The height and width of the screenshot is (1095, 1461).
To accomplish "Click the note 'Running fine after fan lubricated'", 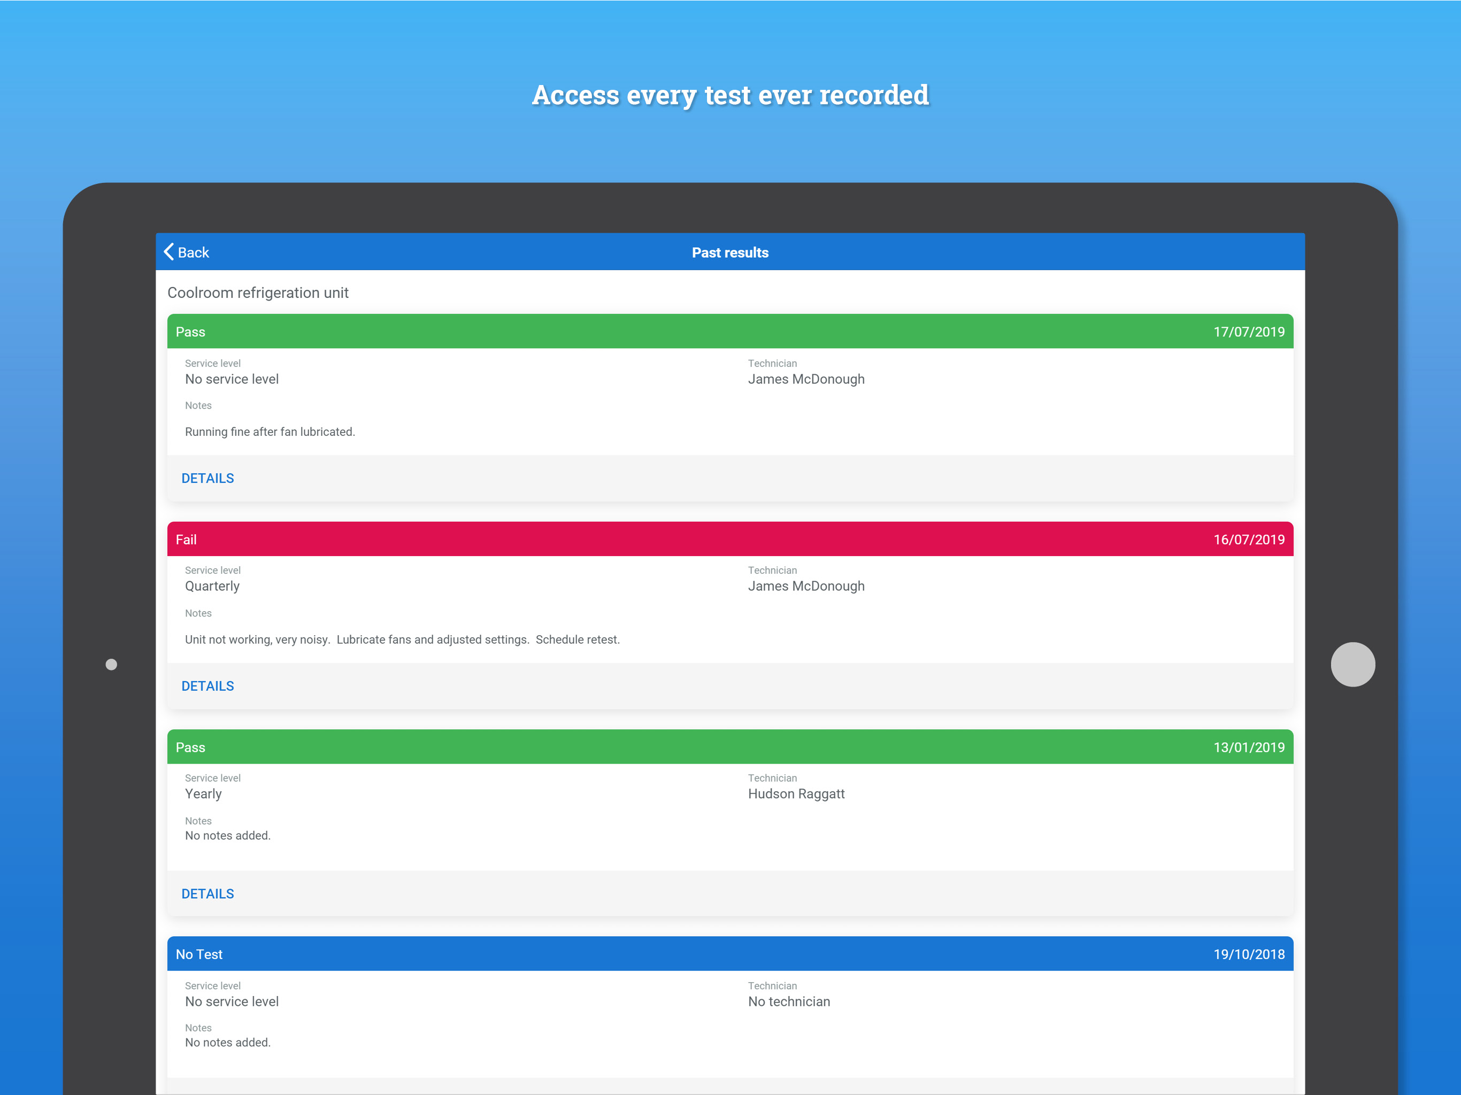I will point(270,432).
